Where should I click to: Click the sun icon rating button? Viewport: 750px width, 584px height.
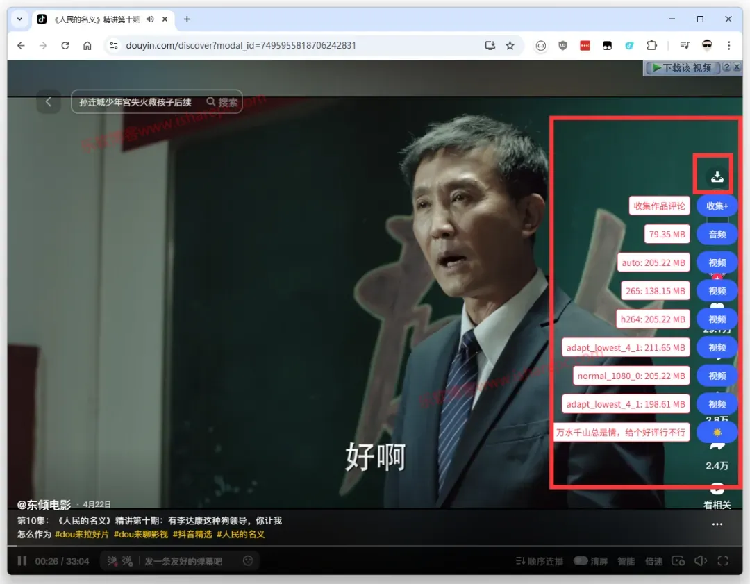point(717,433)
